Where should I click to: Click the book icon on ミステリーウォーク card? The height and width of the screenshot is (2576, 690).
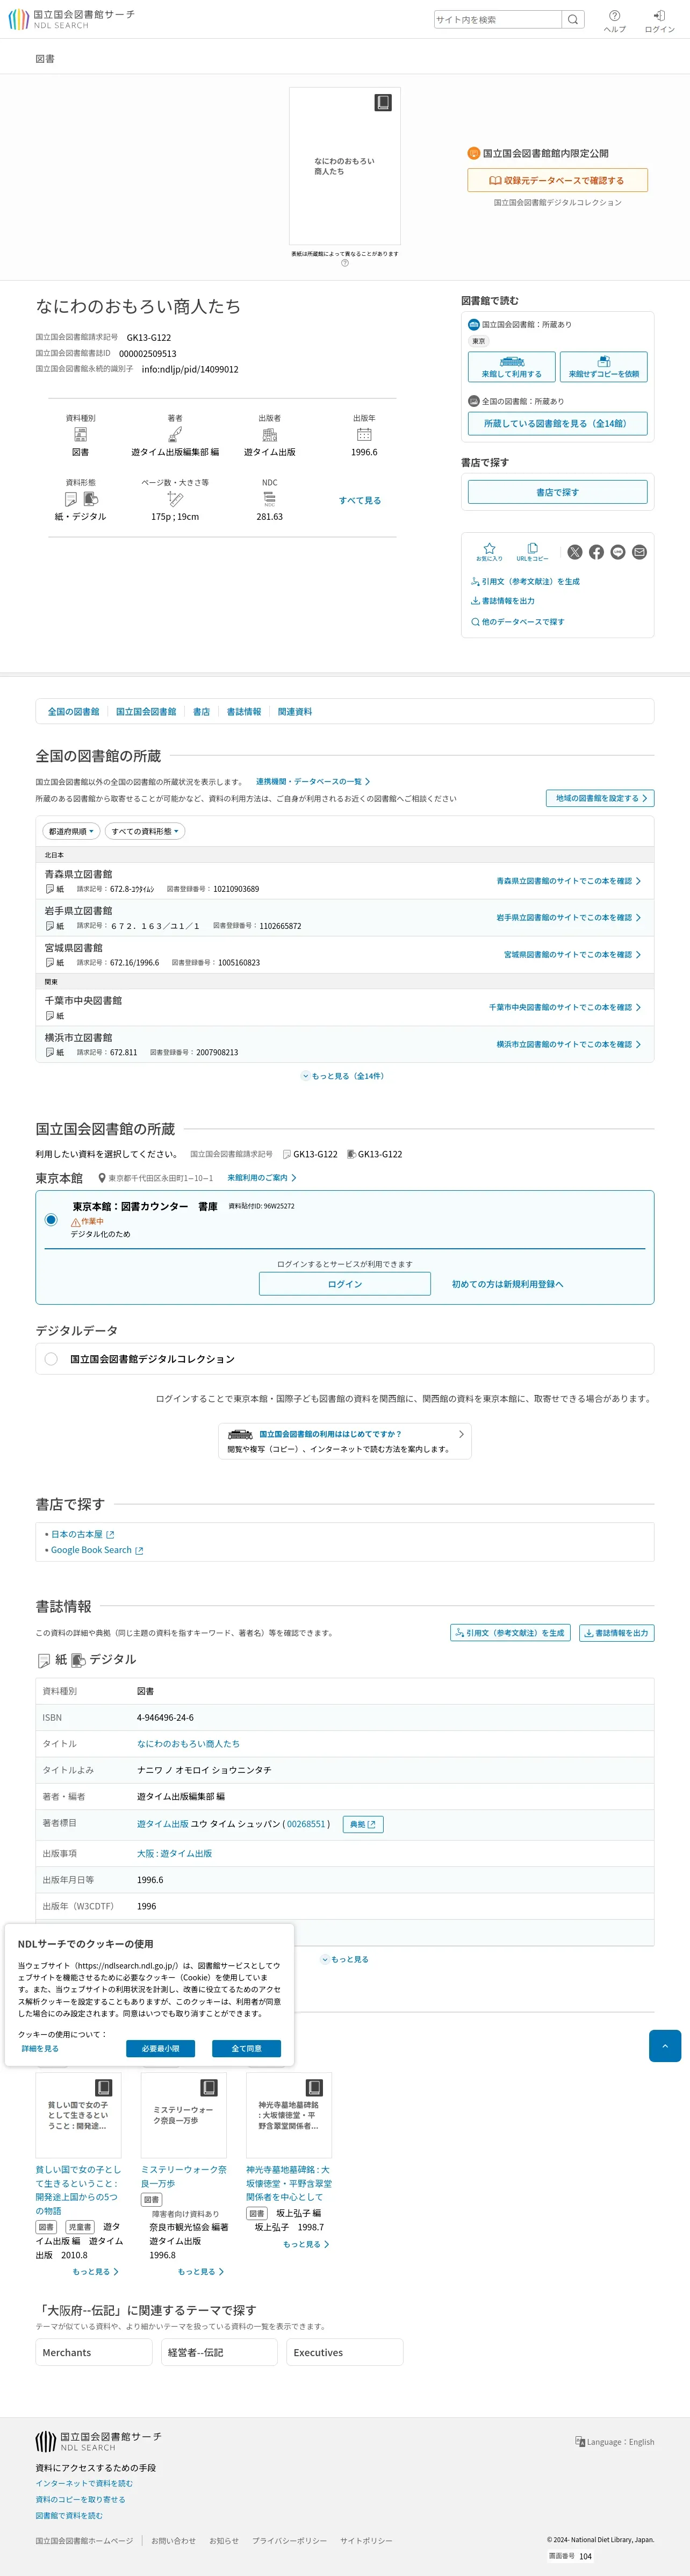coord(209,2087)
